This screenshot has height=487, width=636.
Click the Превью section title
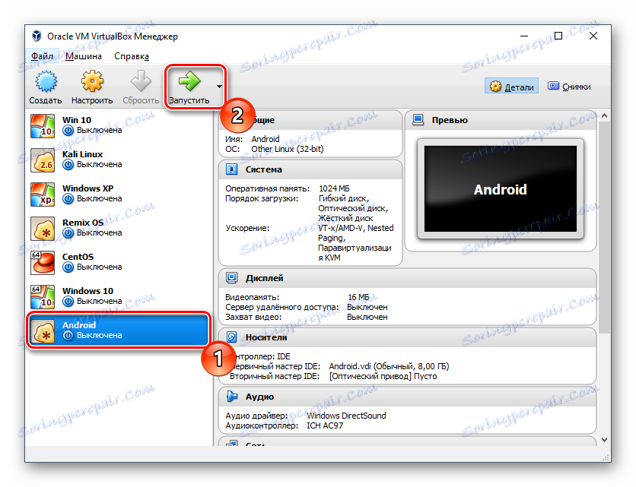450,120
